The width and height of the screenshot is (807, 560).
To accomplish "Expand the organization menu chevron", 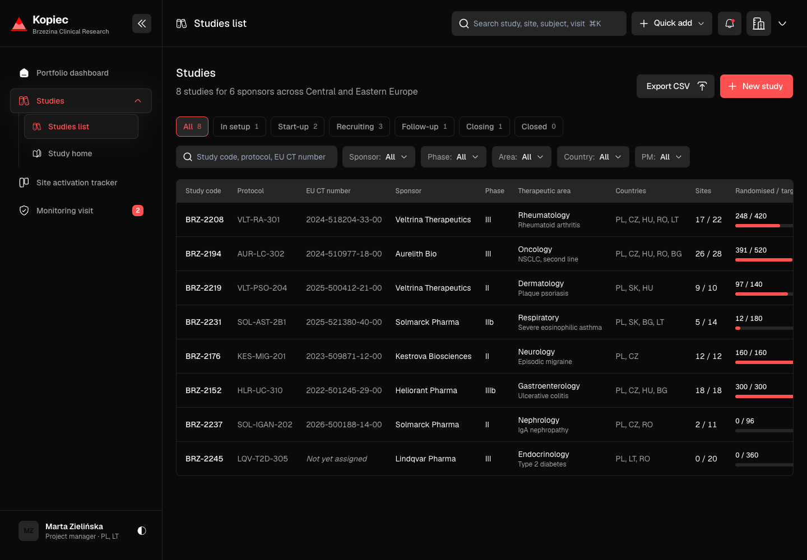I will (782, 24).
